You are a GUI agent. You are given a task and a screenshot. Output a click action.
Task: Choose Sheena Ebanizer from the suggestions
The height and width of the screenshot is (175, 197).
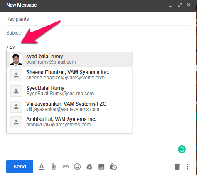69,75
